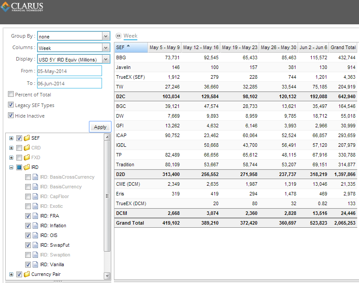This screenshot has height=283, width=359.
Task: Open the Group By dropdown
Action: (x=106, y=36)
